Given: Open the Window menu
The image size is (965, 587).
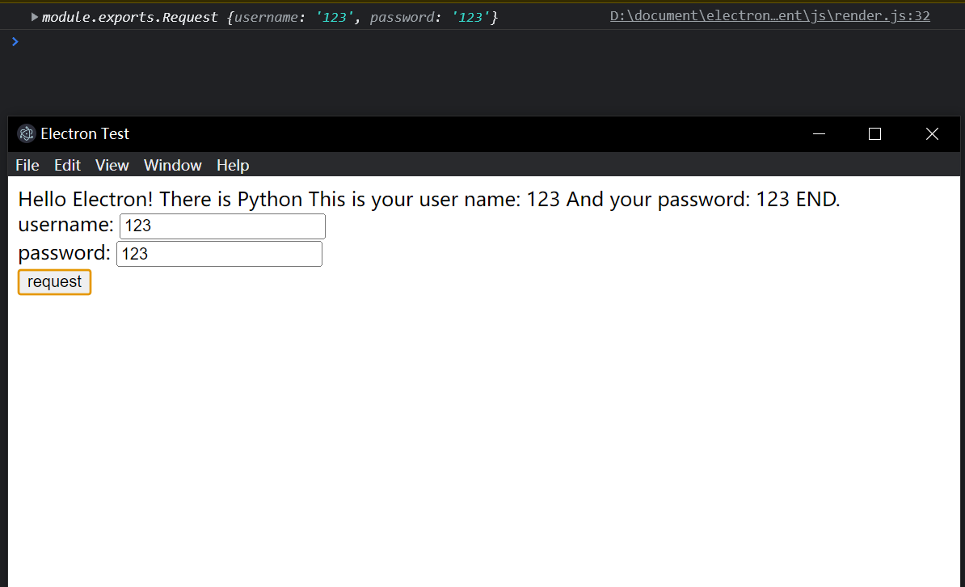Looking at the screenshot, I should [x=173, y=166].
